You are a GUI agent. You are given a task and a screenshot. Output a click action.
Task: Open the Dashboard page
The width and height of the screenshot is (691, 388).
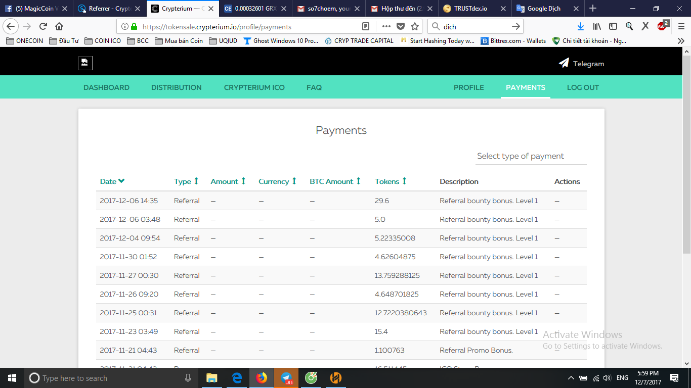coord(106,87)
